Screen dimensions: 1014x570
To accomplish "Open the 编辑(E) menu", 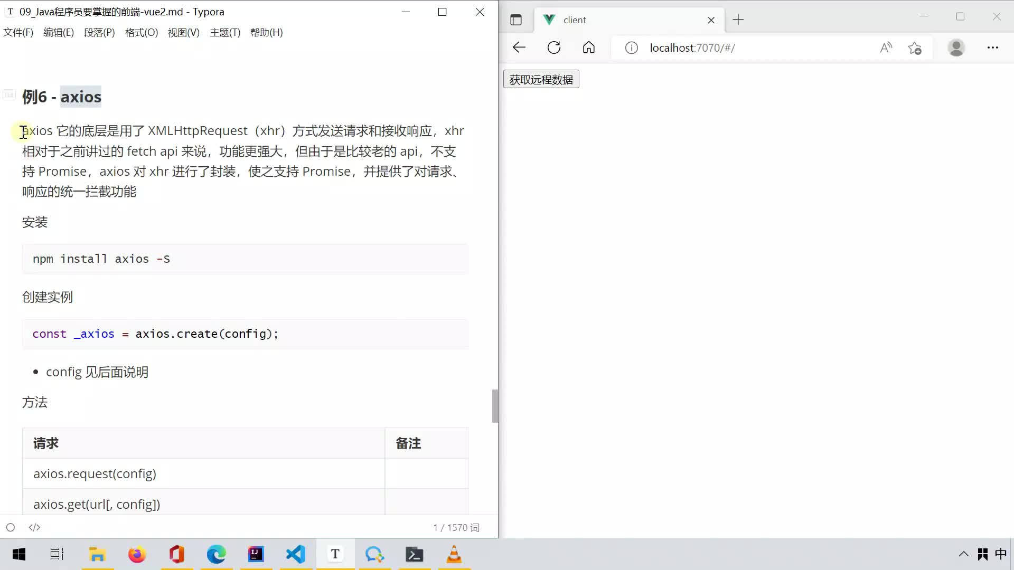I will (x=59, y=33).
